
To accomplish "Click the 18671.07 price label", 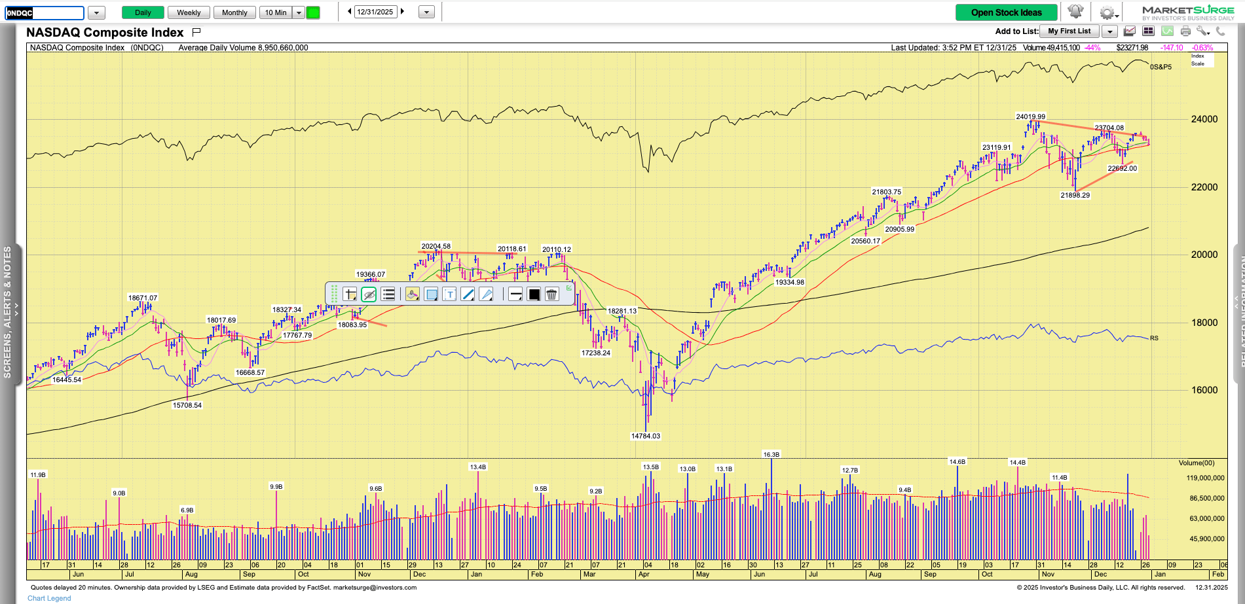I will coord(143,298).
